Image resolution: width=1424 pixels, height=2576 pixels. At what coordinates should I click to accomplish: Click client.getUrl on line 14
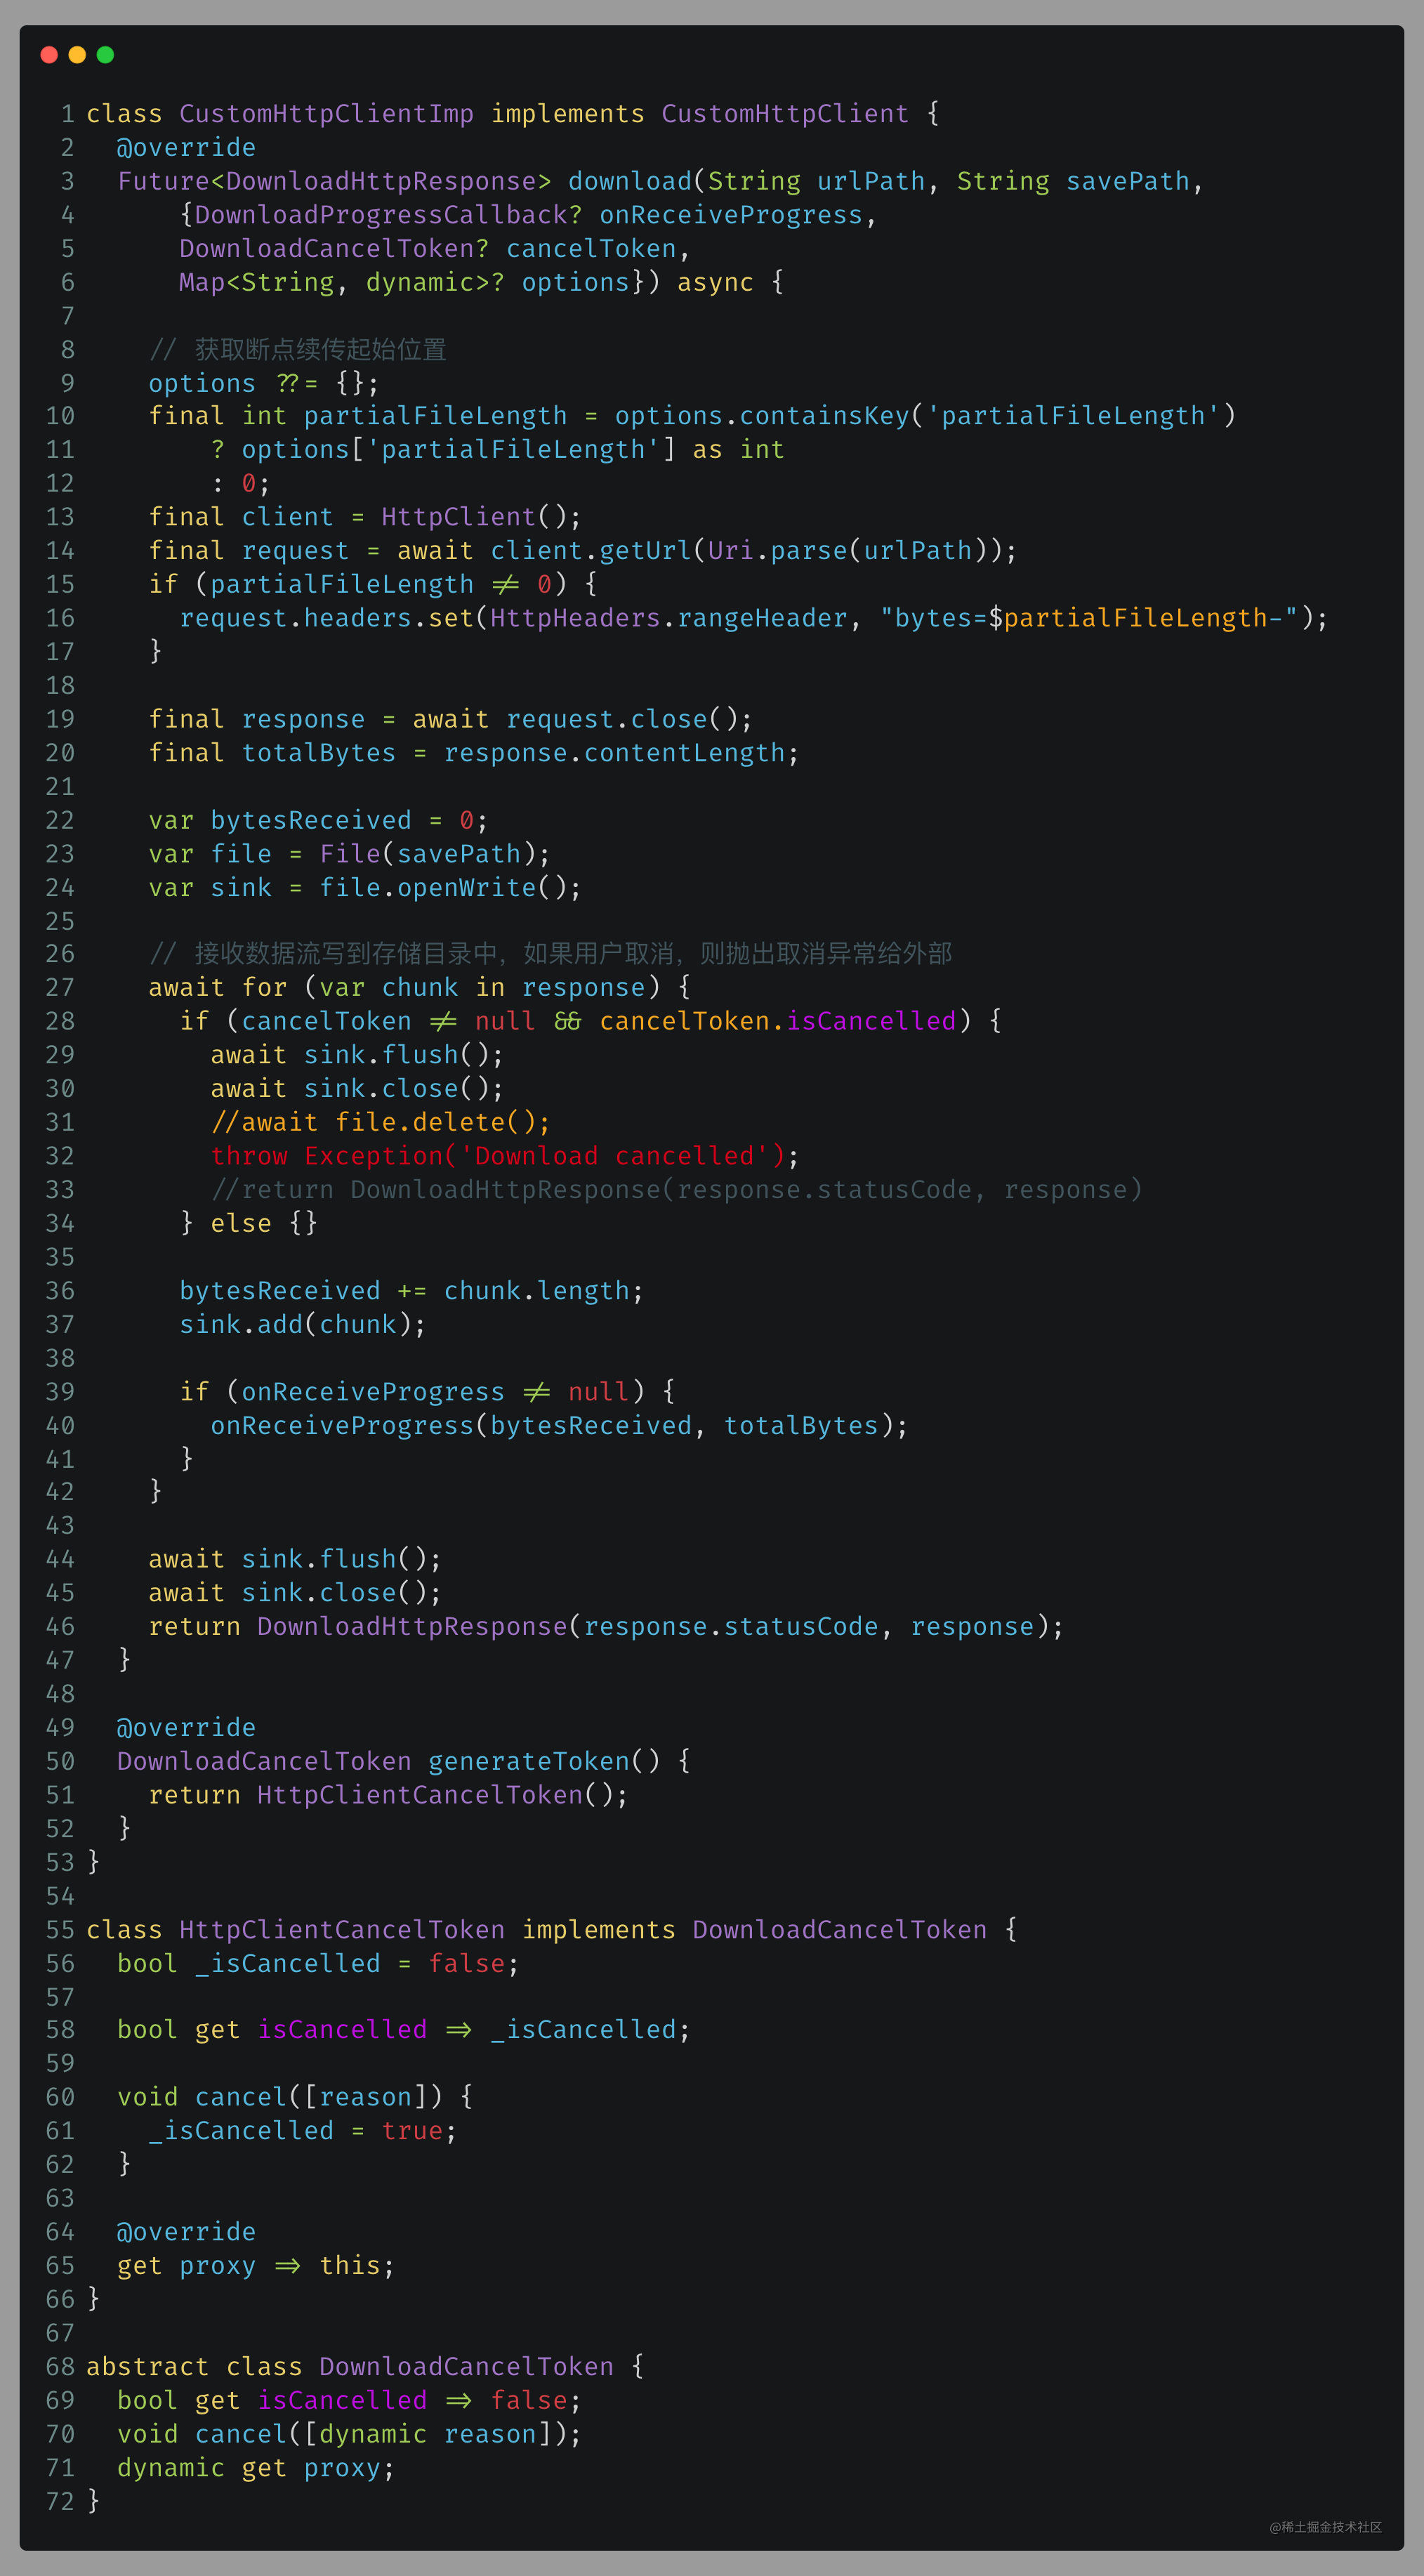[591, 551]
